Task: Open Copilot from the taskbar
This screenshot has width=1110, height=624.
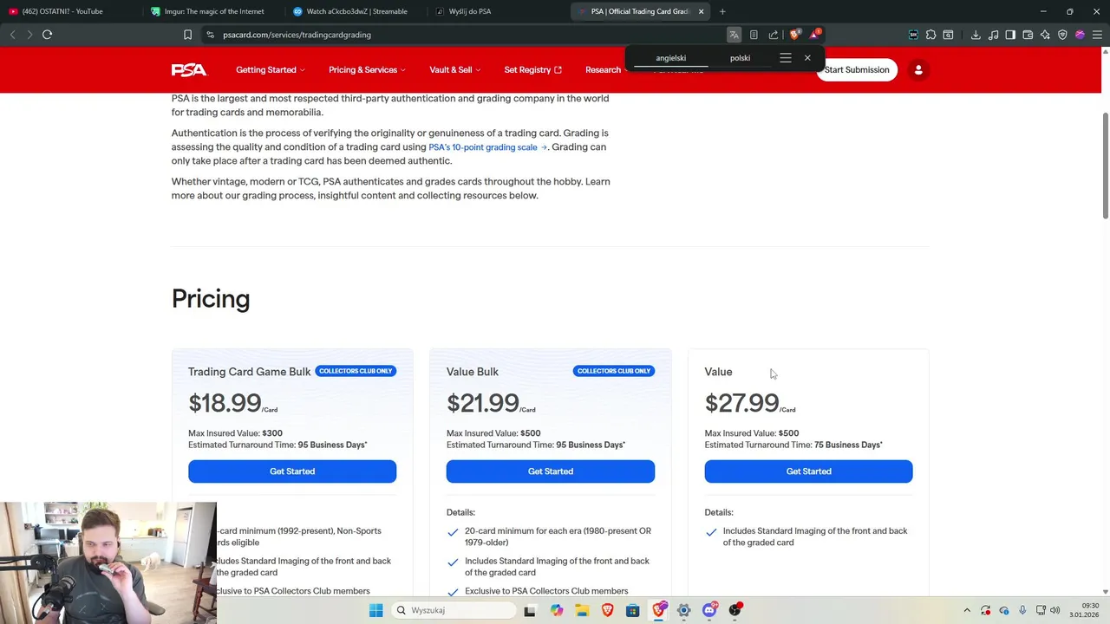Action: [x=557, y=610]
